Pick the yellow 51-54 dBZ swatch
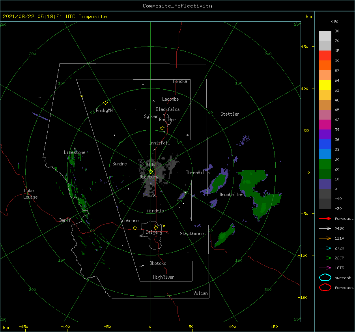355x332 pixels. tap(325, 85)
